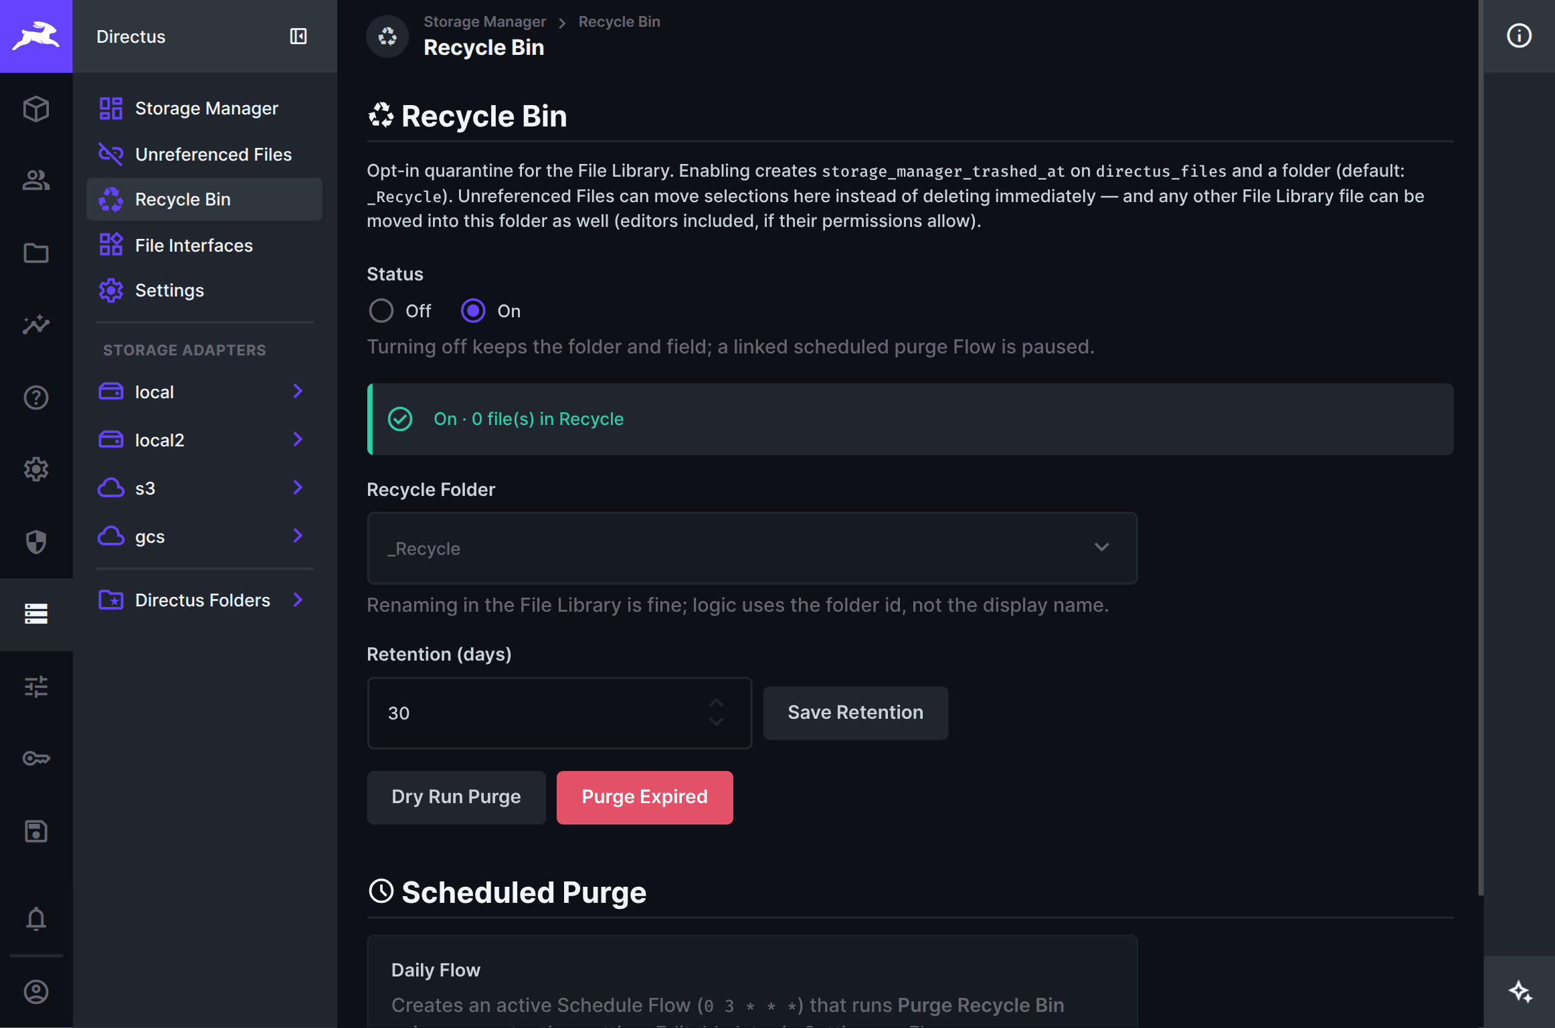Open the shield module icon
The width and height of the screenshot is (1555, 1028).
[36, 542]
